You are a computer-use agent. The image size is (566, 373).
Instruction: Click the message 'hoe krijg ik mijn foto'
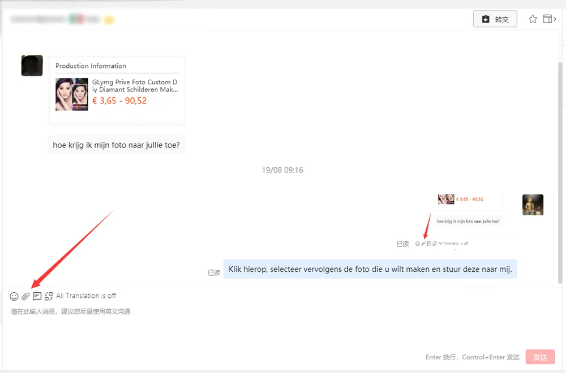click(x=116, y=145)
